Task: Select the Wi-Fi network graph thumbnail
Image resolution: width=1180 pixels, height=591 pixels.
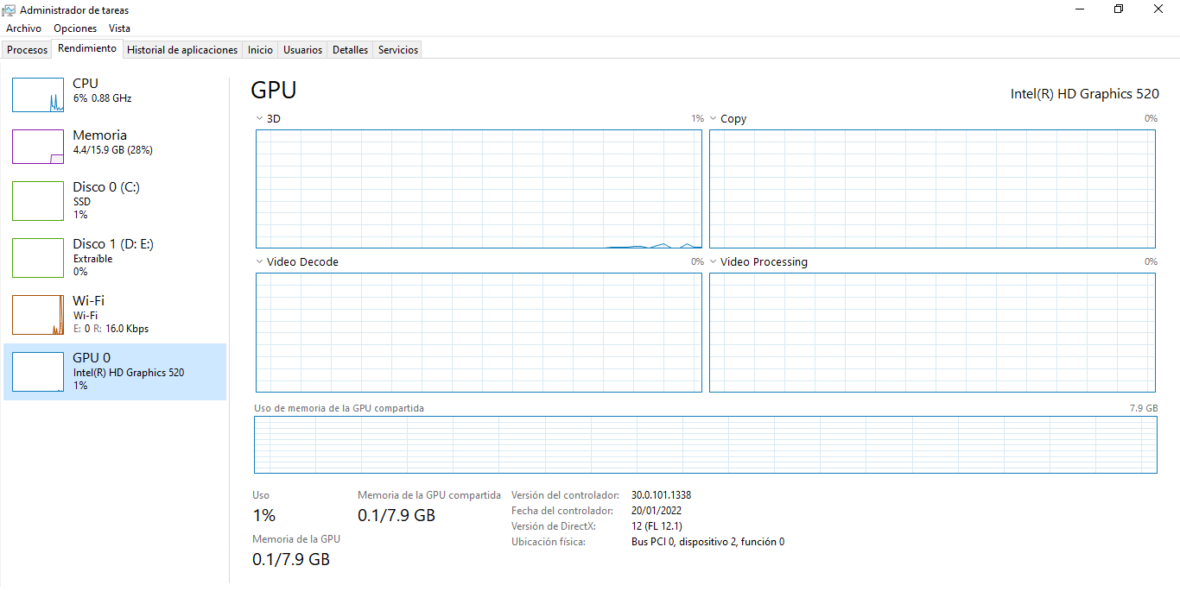Action: [38, 315]
